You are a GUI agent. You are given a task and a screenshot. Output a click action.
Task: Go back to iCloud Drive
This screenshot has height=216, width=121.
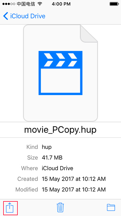click(24, 16)
